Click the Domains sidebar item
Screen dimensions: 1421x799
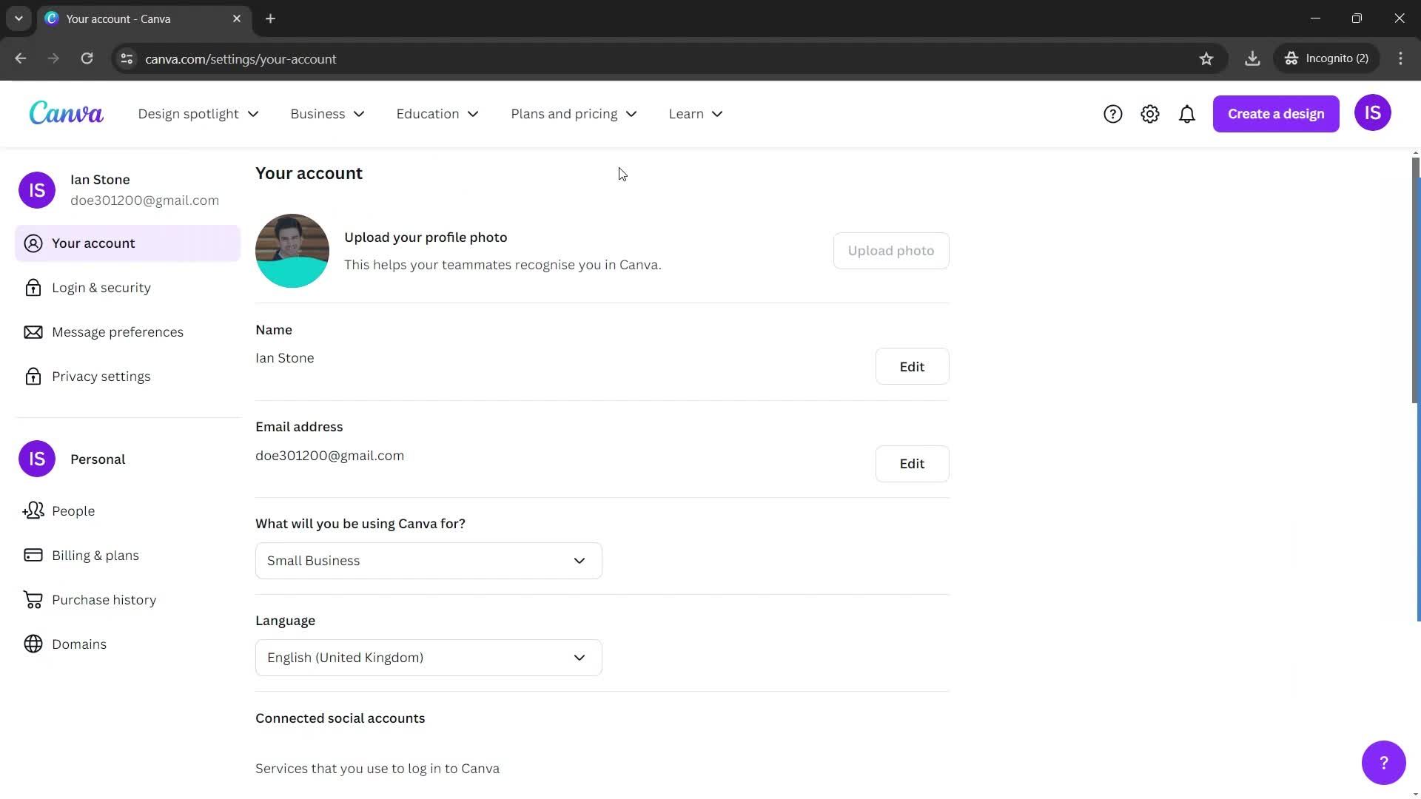pos(79,644)
